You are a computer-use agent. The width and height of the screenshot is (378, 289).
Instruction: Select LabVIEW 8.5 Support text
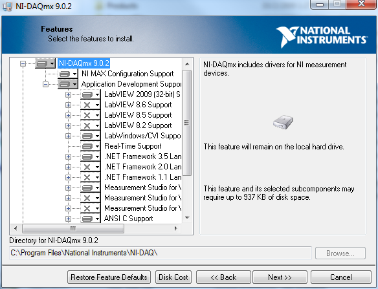(138, 115)
